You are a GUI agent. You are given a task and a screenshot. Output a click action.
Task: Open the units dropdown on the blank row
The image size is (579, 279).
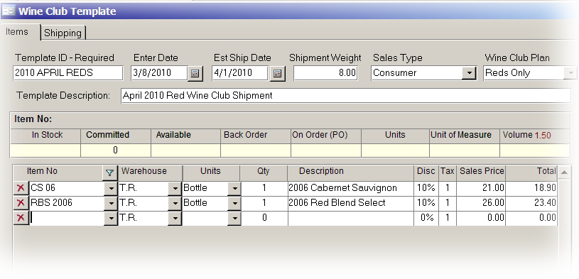(x=234, y=218)
